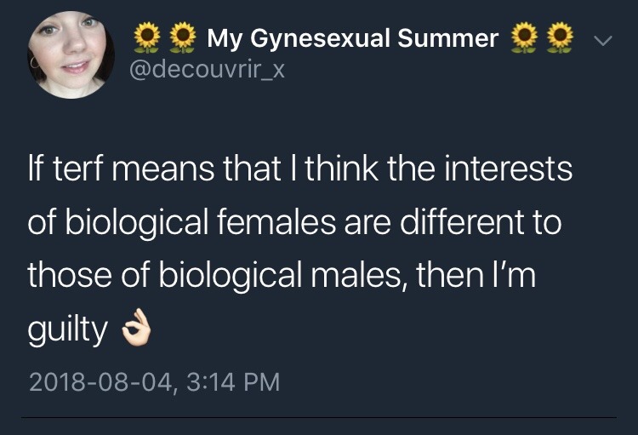This screenshot has height=435, width=638.
Task: Open the @decouvrir_x handle
Action: 207,69
